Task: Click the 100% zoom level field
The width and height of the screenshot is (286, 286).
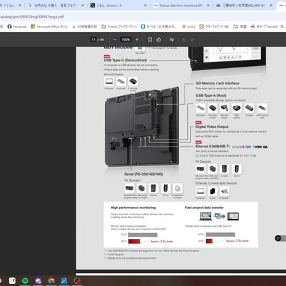Action: coord(126,39)
